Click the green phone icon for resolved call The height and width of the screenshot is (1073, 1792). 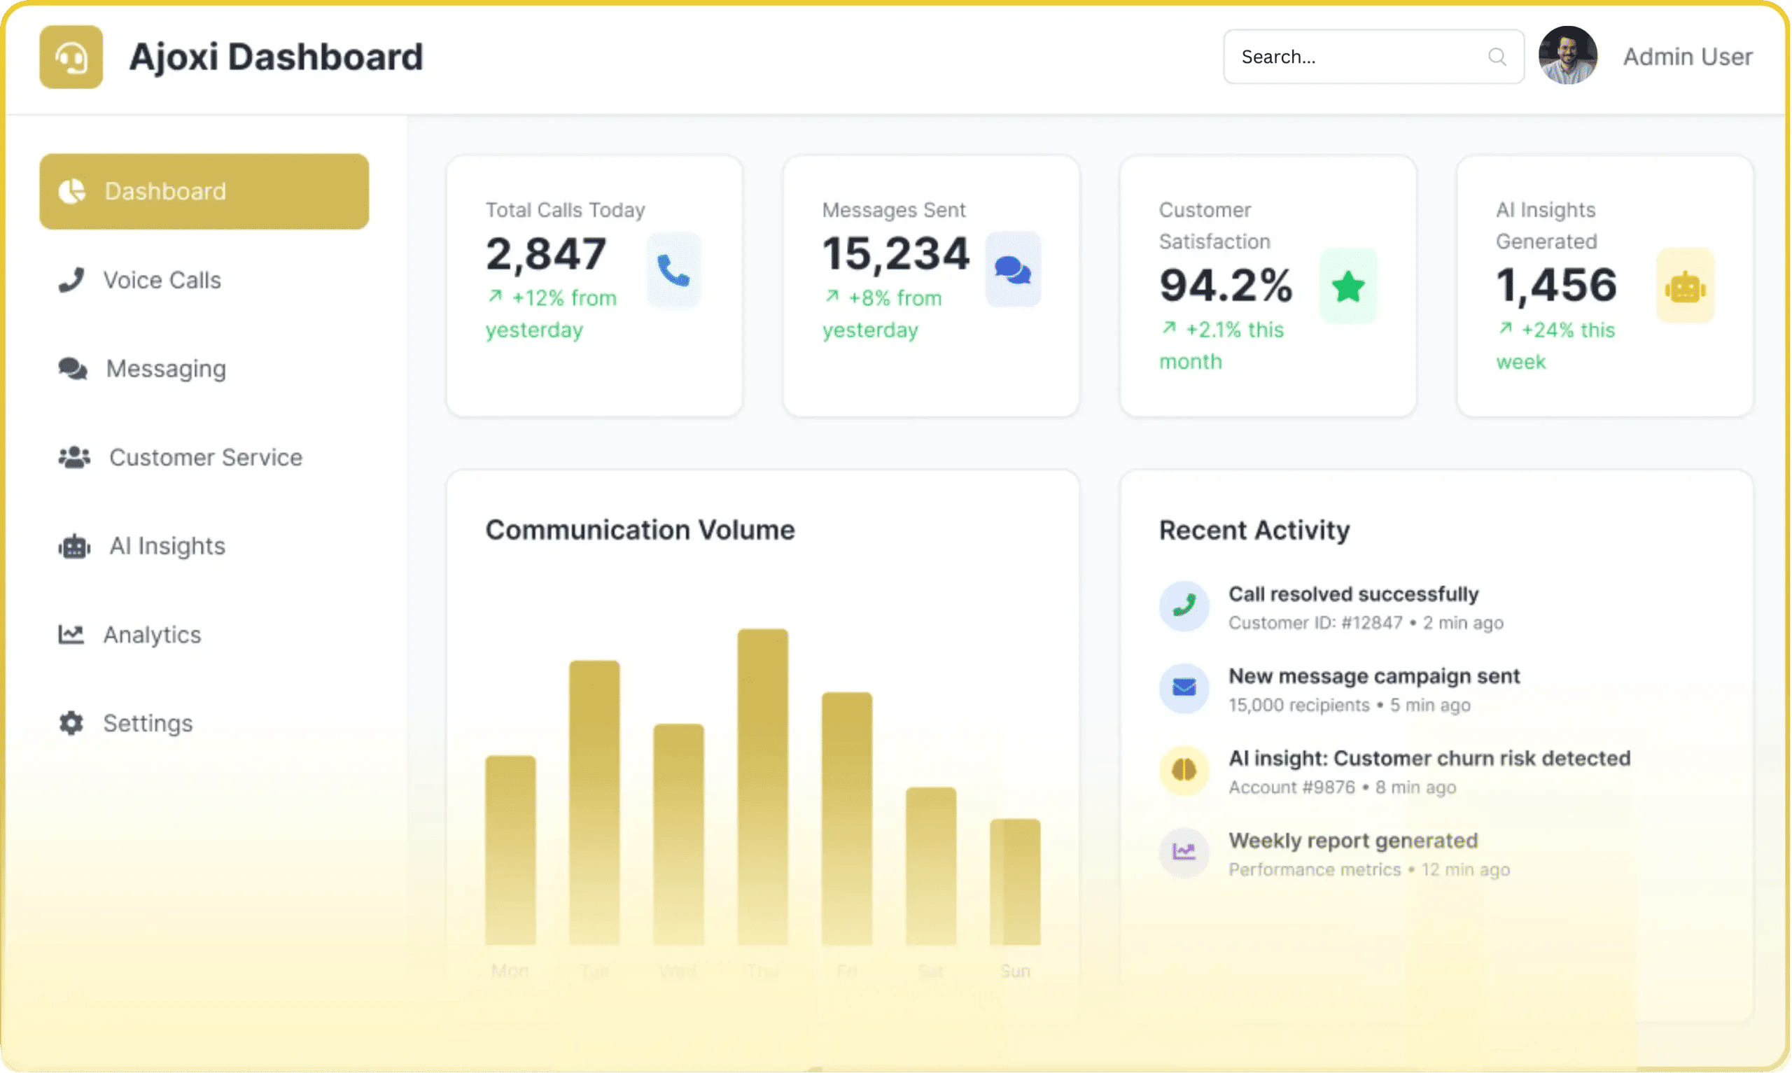point(1184,607)
